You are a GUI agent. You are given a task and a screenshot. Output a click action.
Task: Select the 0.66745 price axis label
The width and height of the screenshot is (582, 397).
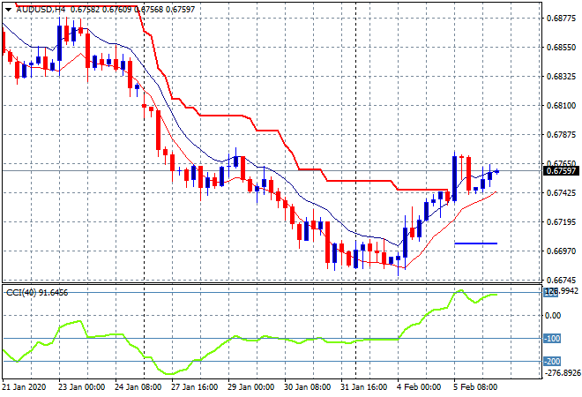coord(562,280)
